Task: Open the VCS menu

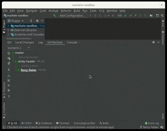Action: [101, 11]
